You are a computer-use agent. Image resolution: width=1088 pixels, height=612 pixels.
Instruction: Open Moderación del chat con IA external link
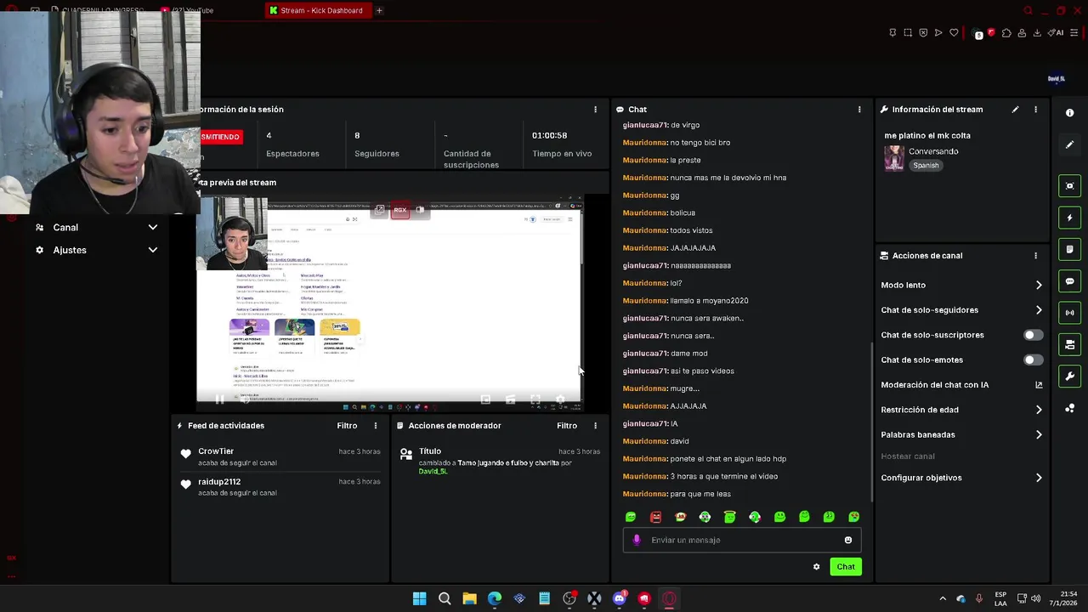coord(1039,385)
